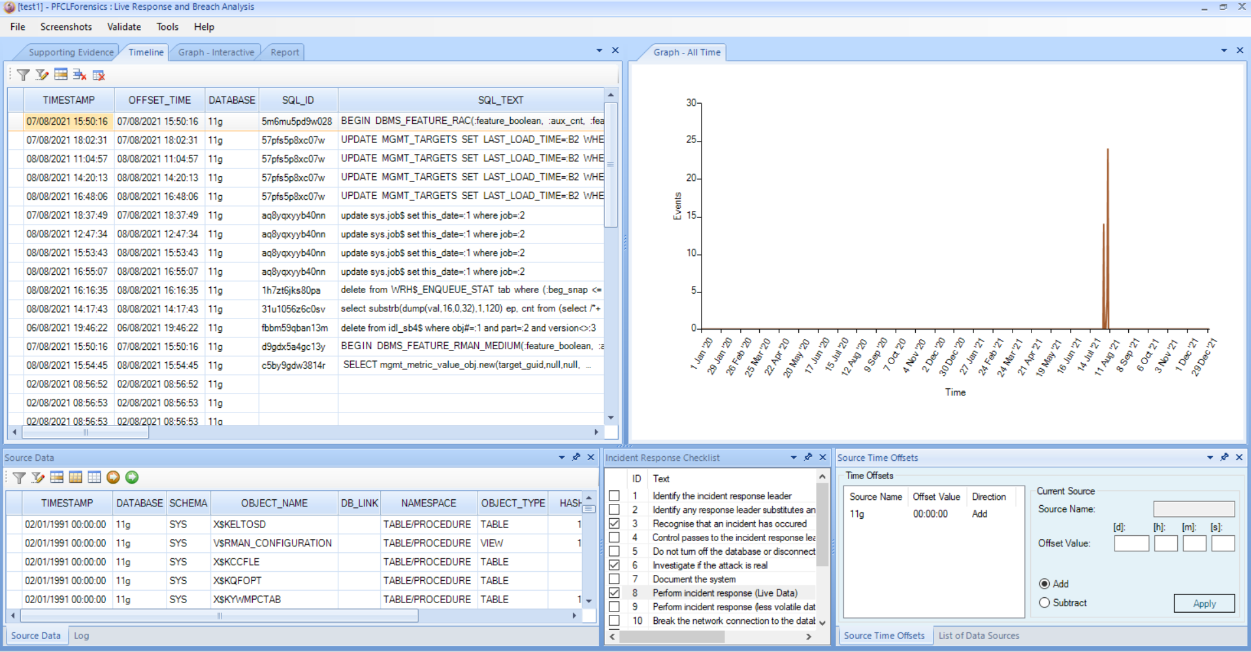Click the clear table icon in Timeline toolbar
The height and width of the screenshot is (652, 1251).
click(99, 75)
